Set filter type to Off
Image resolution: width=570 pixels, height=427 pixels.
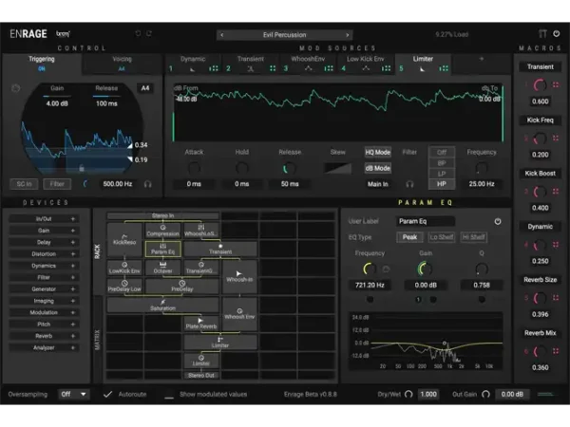click(x=442, y=153)
